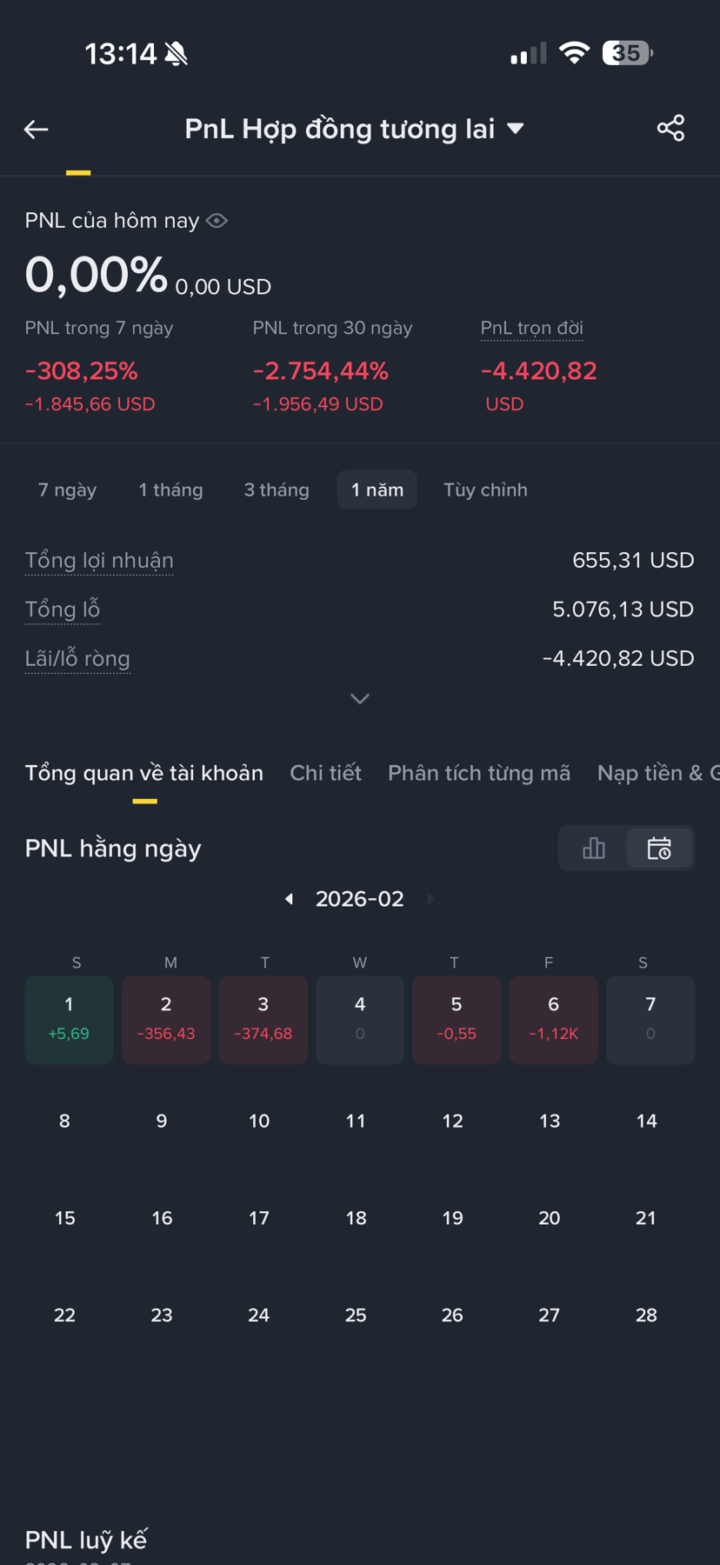The width and height of the screenshot is (720, 1565).
Task: Switch to bar chart view icon
Action: 593,848
